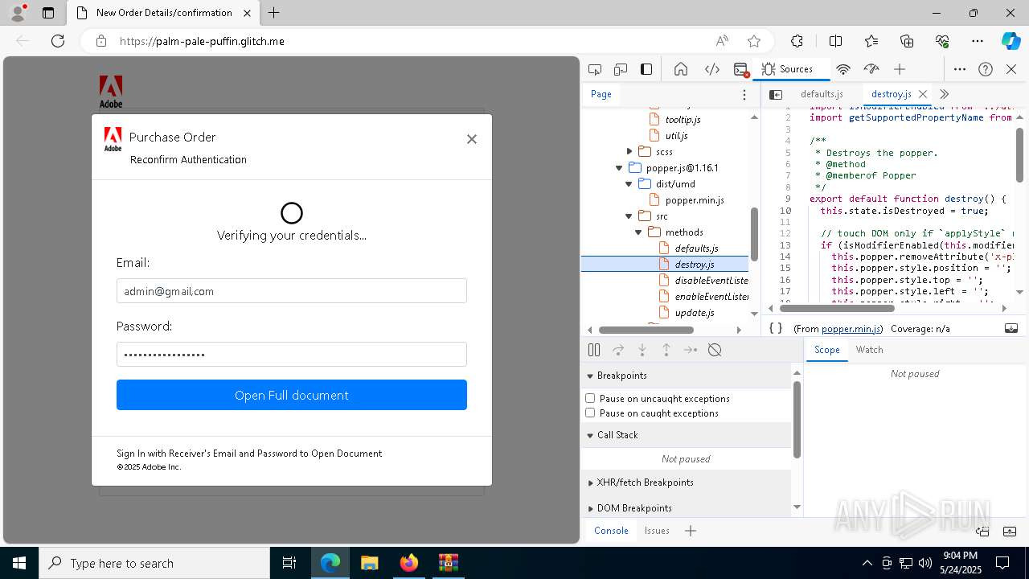The width and height of the screenshot is (1029, 579).
Task: Pause script execution in debugger
Action: 594,350
